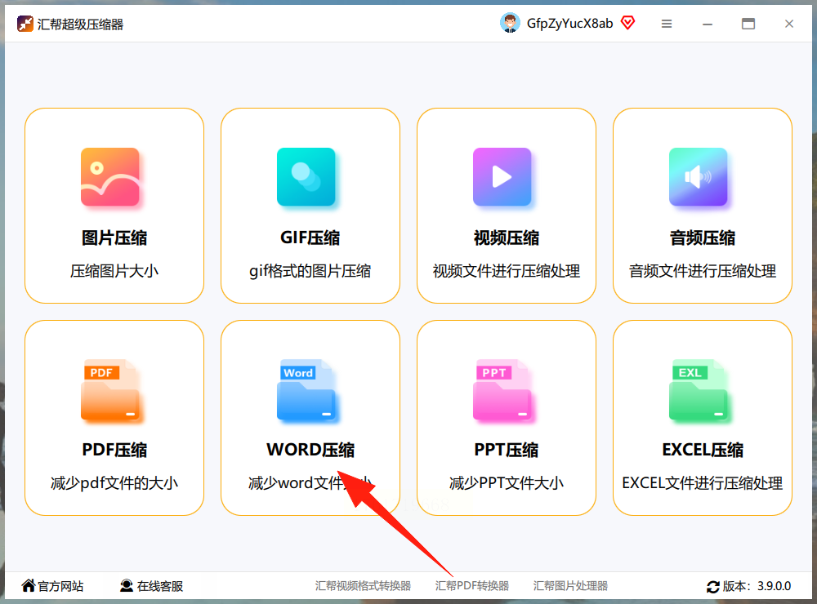Screen dimensions: 817x604
Task: Open the 汇帮图片处理器 link
Action: pos(570,586)
